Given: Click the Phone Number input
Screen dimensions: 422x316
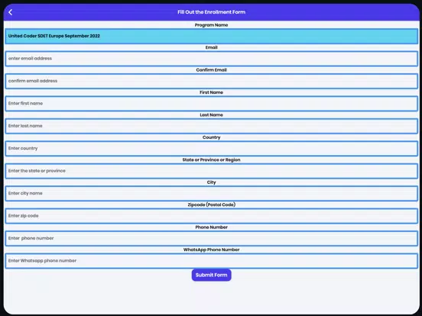Looking at the screenshot, I should (211, 238).
